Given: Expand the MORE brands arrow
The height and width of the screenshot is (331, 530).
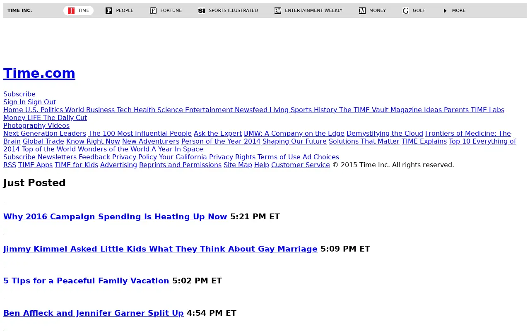Looking at the screenshot, I should (445, 11).
